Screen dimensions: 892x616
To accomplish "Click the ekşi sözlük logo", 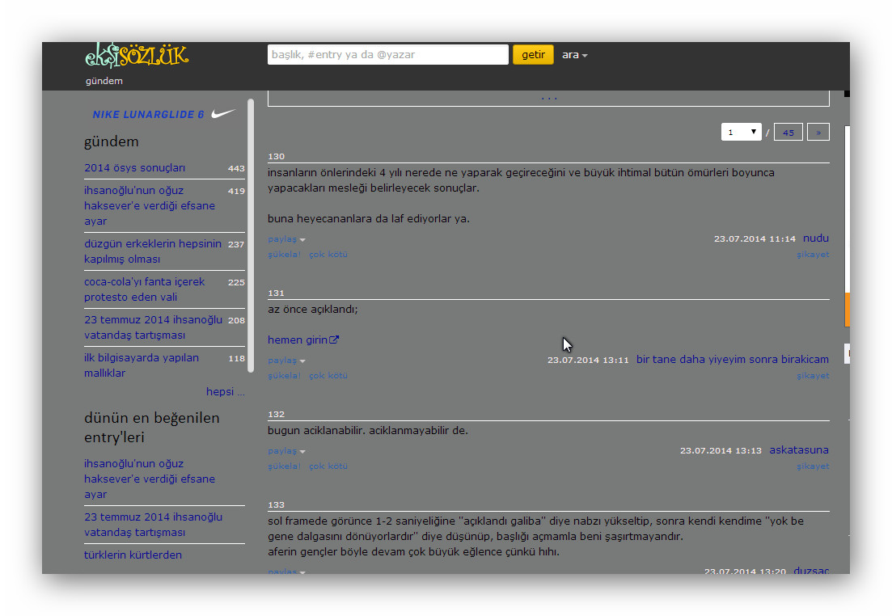I will pos(136,55).
